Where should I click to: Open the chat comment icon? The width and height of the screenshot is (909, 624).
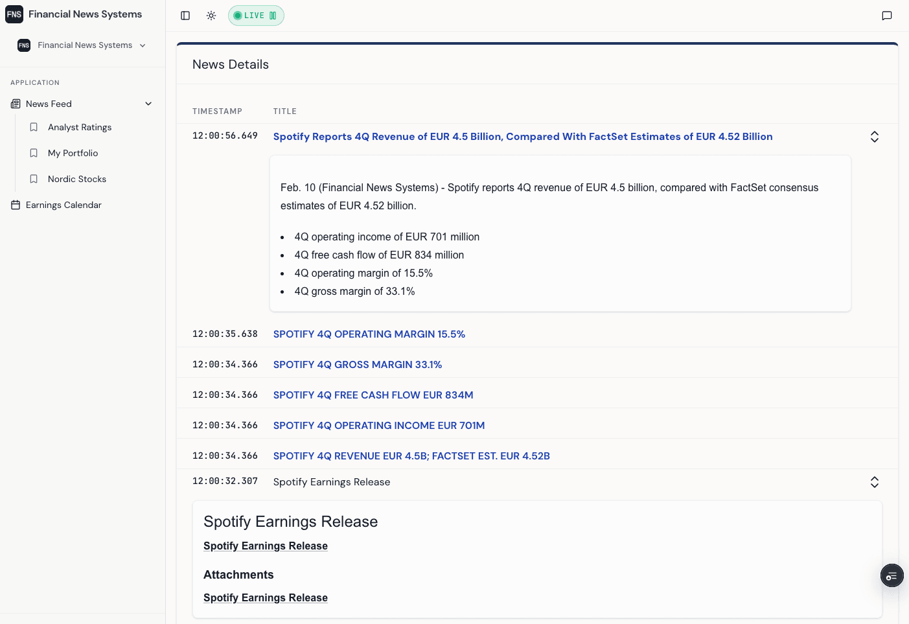(887, 16)
